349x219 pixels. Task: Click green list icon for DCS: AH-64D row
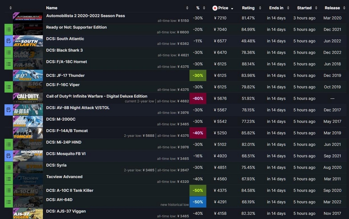tap(9, 202)
